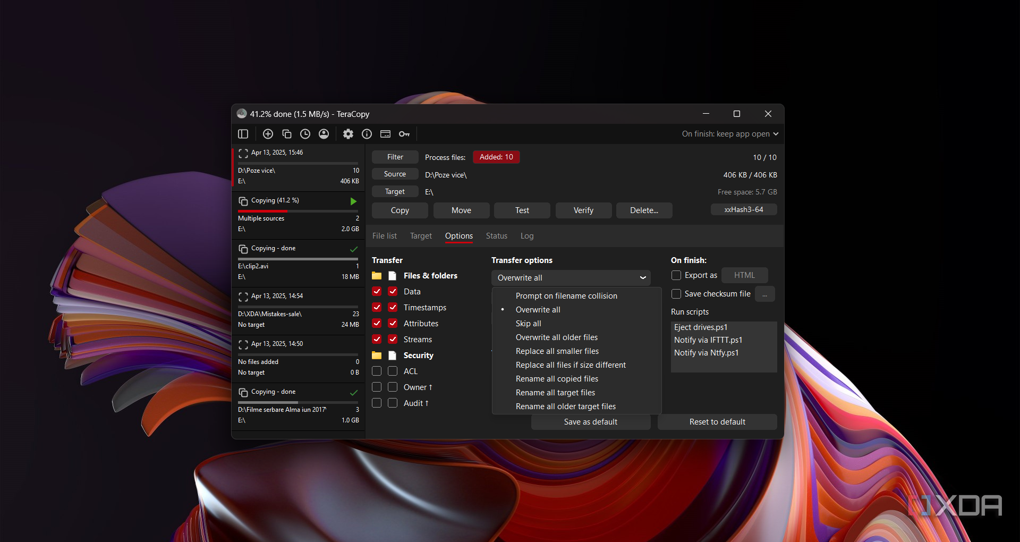Uncheck Attributes in the folders column

click(x=377, y=323)
